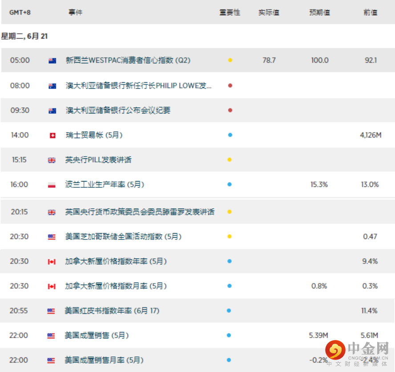Click the time 20:55
The width and height of the screenshot is (395, 372).
click(19, 311)
